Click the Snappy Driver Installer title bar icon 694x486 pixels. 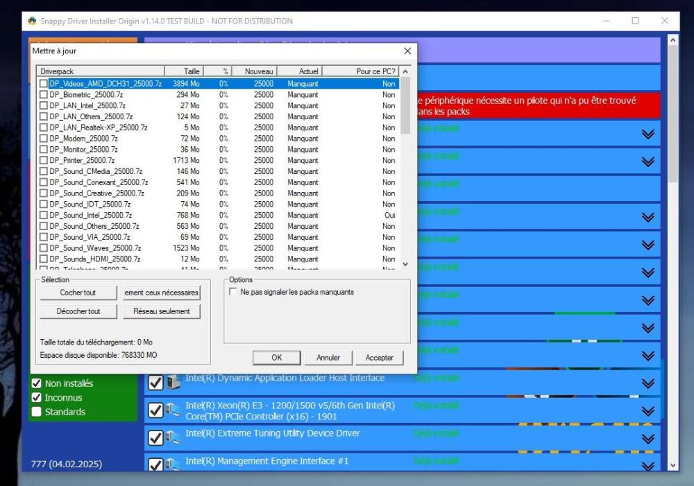(32, 21)
